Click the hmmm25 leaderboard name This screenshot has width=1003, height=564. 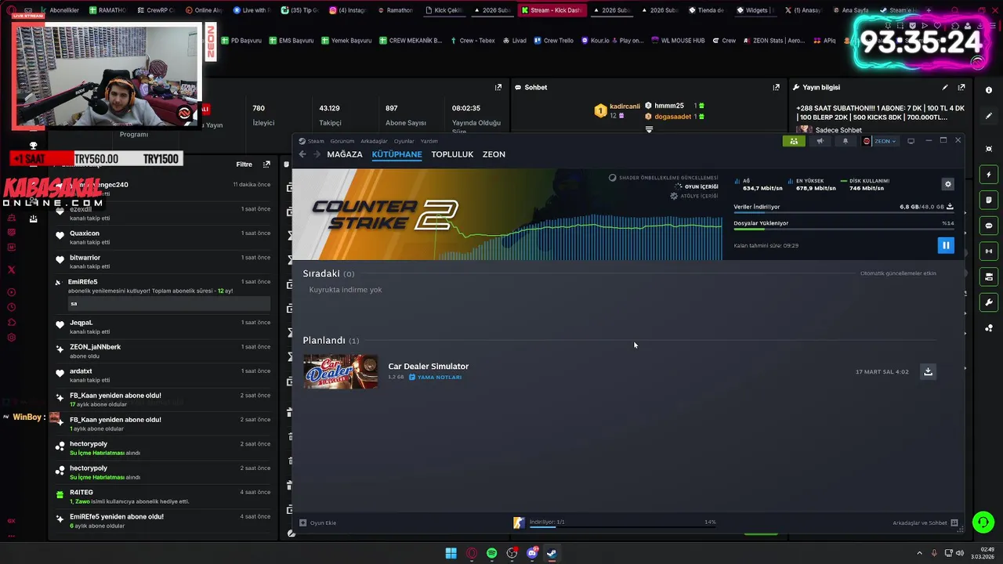coord(669,106)
